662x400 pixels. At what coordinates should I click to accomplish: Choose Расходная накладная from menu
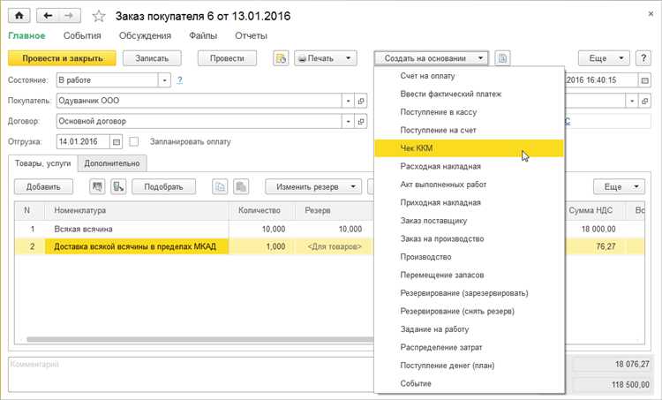click(469, 166)
